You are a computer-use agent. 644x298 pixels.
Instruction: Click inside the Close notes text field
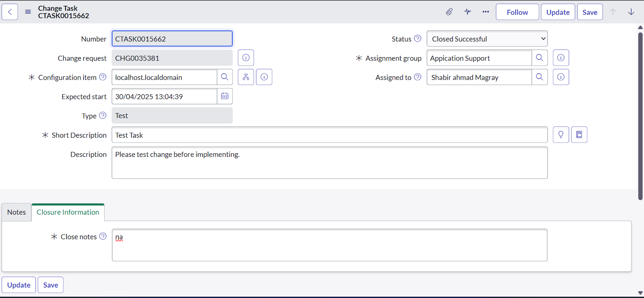point(329,245)
